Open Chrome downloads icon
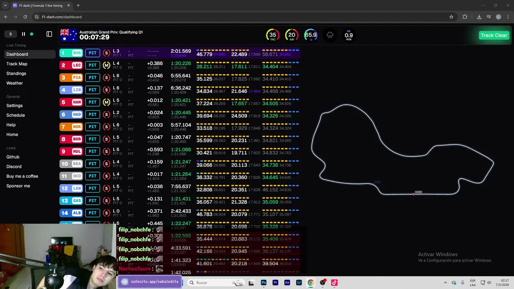Screen dimensions: 514x289 click(x=479, y=17)
